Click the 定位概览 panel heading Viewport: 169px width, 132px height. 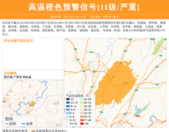click(10, 73)
